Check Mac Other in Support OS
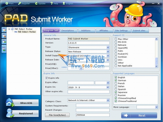Screen dimensions: 163x122 (x=116, y=39)
